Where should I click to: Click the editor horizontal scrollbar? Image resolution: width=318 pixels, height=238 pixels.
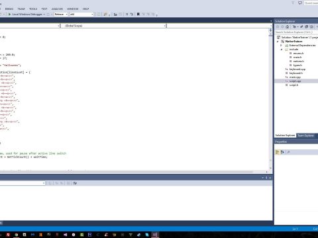[132, 172]
